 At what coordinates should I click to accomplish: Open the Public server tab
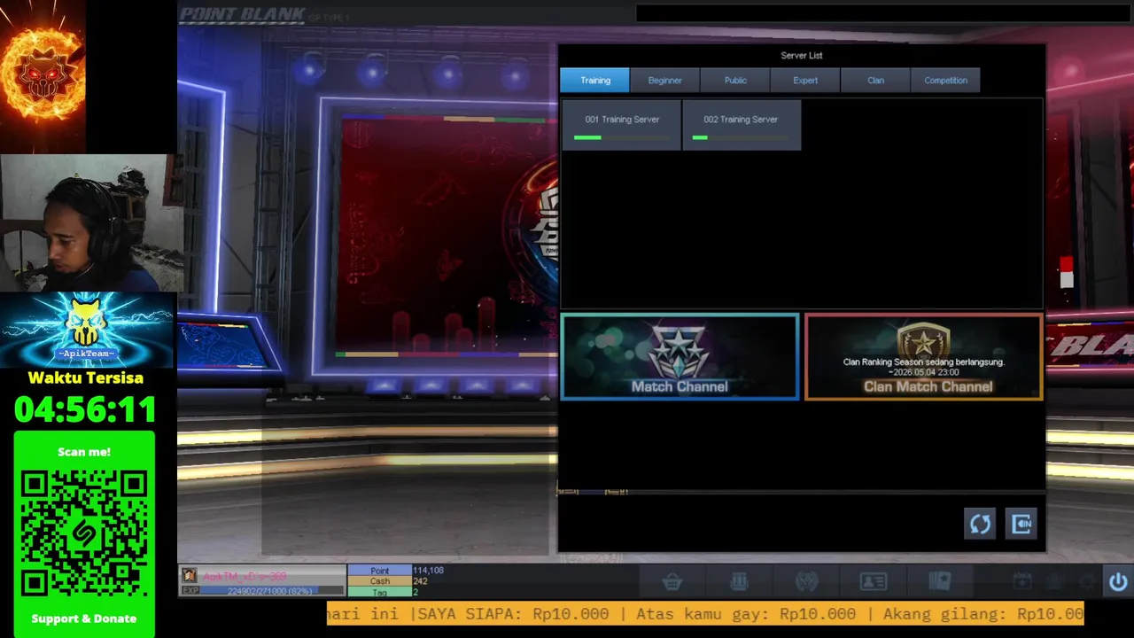coord(735,81)
